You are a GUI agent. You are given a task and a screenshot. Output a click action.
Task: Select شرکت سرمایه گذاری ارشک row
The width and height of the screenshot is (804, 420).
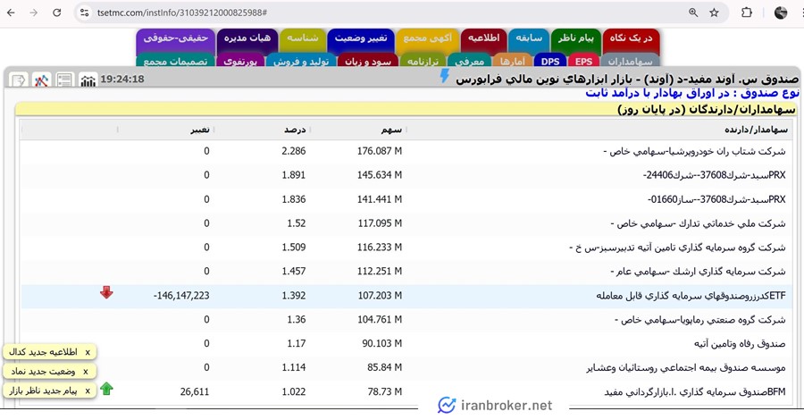406,272
